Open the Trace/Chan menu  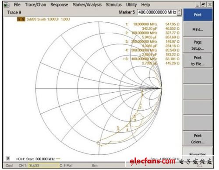[35, 5]
